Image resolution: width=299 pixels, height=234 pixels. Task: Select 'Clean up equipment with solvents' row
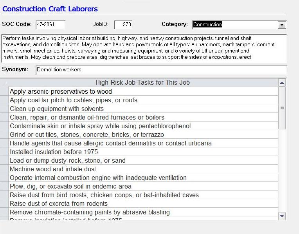click(143, 109)
